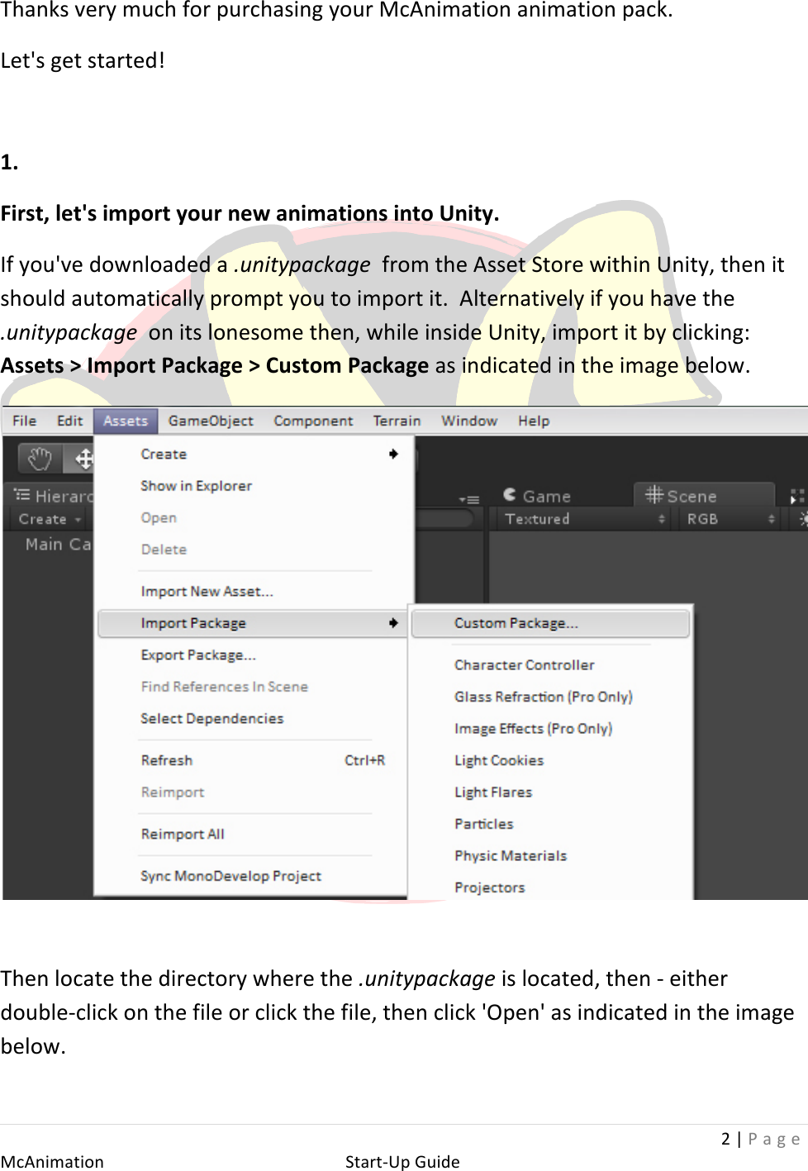Open the Help menu
This screenshot has width=808, height=1171.
point(534,421)
